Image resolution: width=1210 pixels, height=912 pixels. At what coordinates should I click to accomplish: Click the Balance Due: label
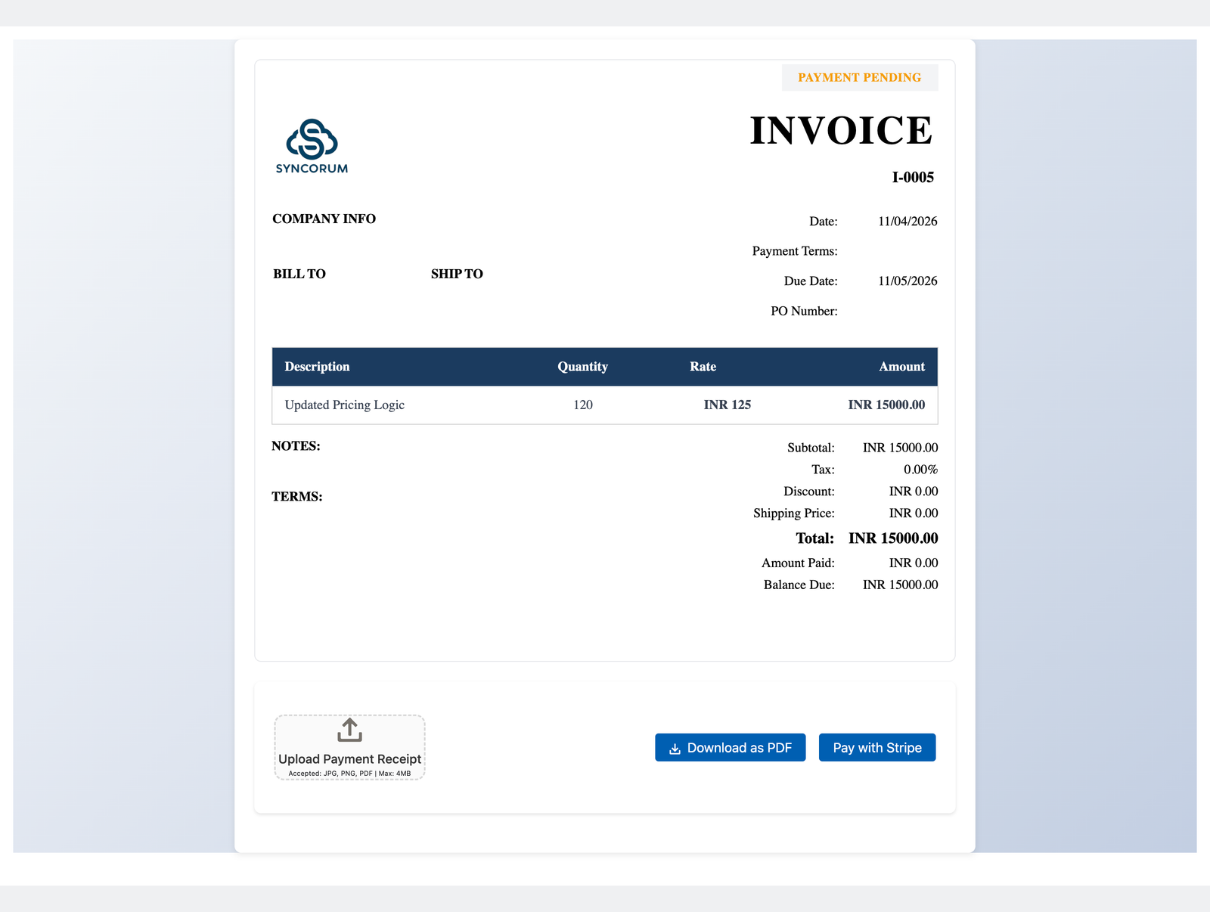point(799,585)
